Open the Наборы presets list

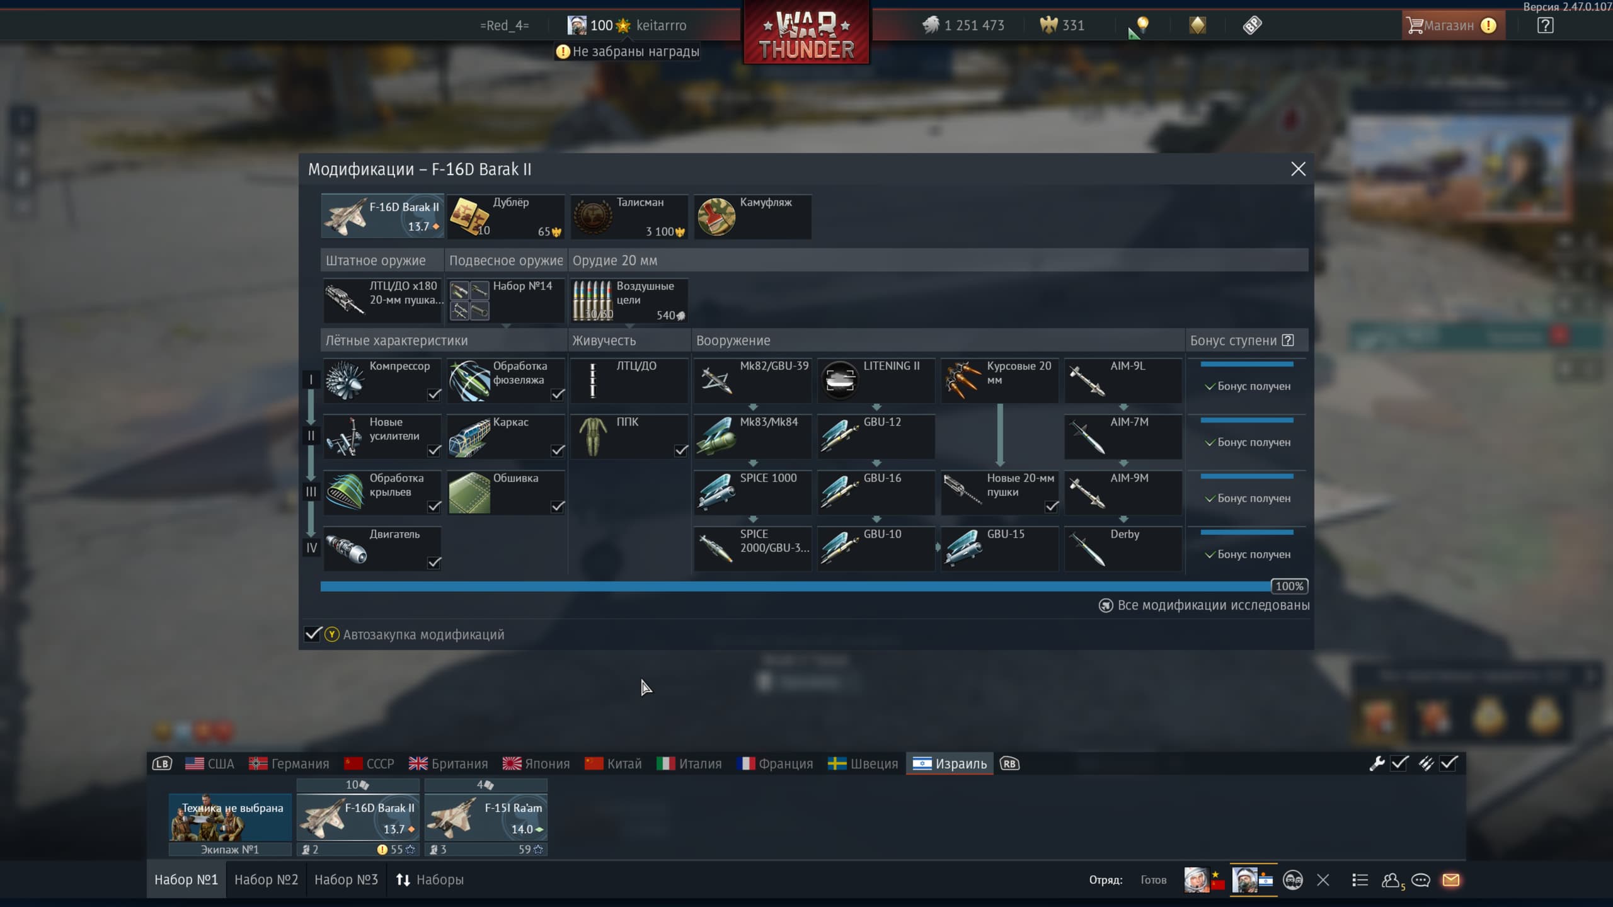430,880
